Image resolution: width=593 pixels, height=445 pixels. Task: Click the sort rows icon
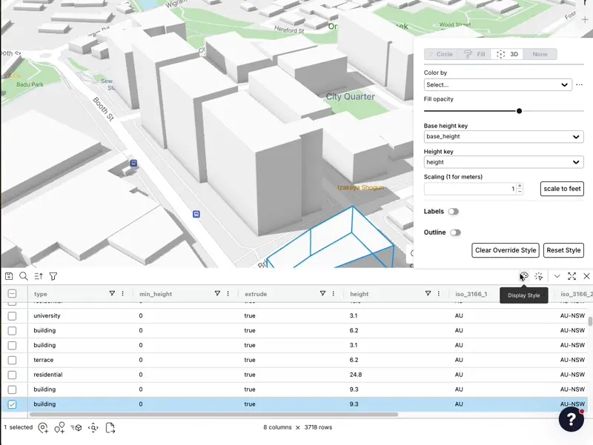[39, 276]
